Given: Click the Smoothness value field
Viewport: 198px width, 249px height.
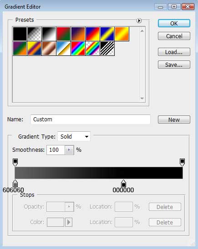Looking at the screenshot, I should (x=56, y=150).
